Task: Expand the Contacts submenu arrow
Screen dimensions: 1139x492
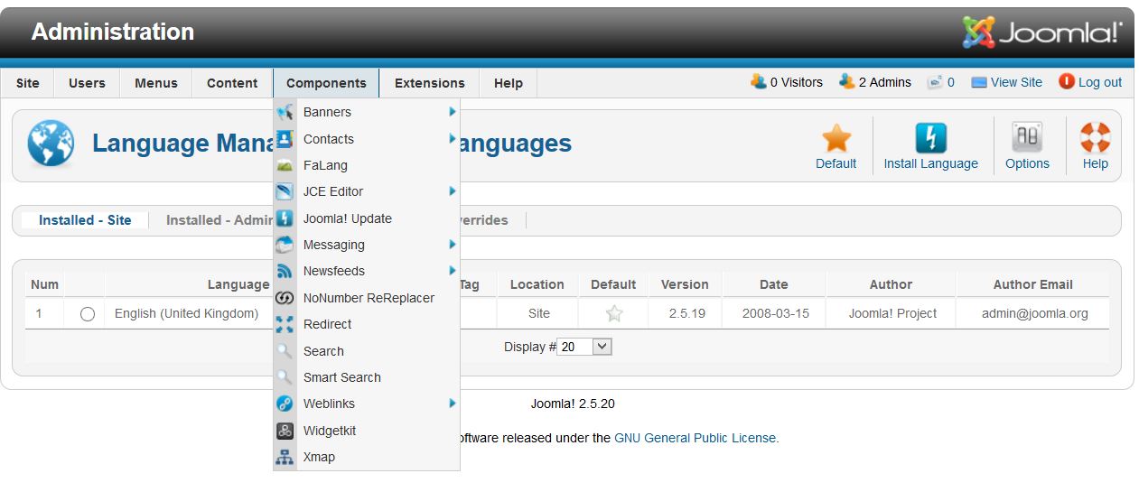Action: (x=452, y=139)
